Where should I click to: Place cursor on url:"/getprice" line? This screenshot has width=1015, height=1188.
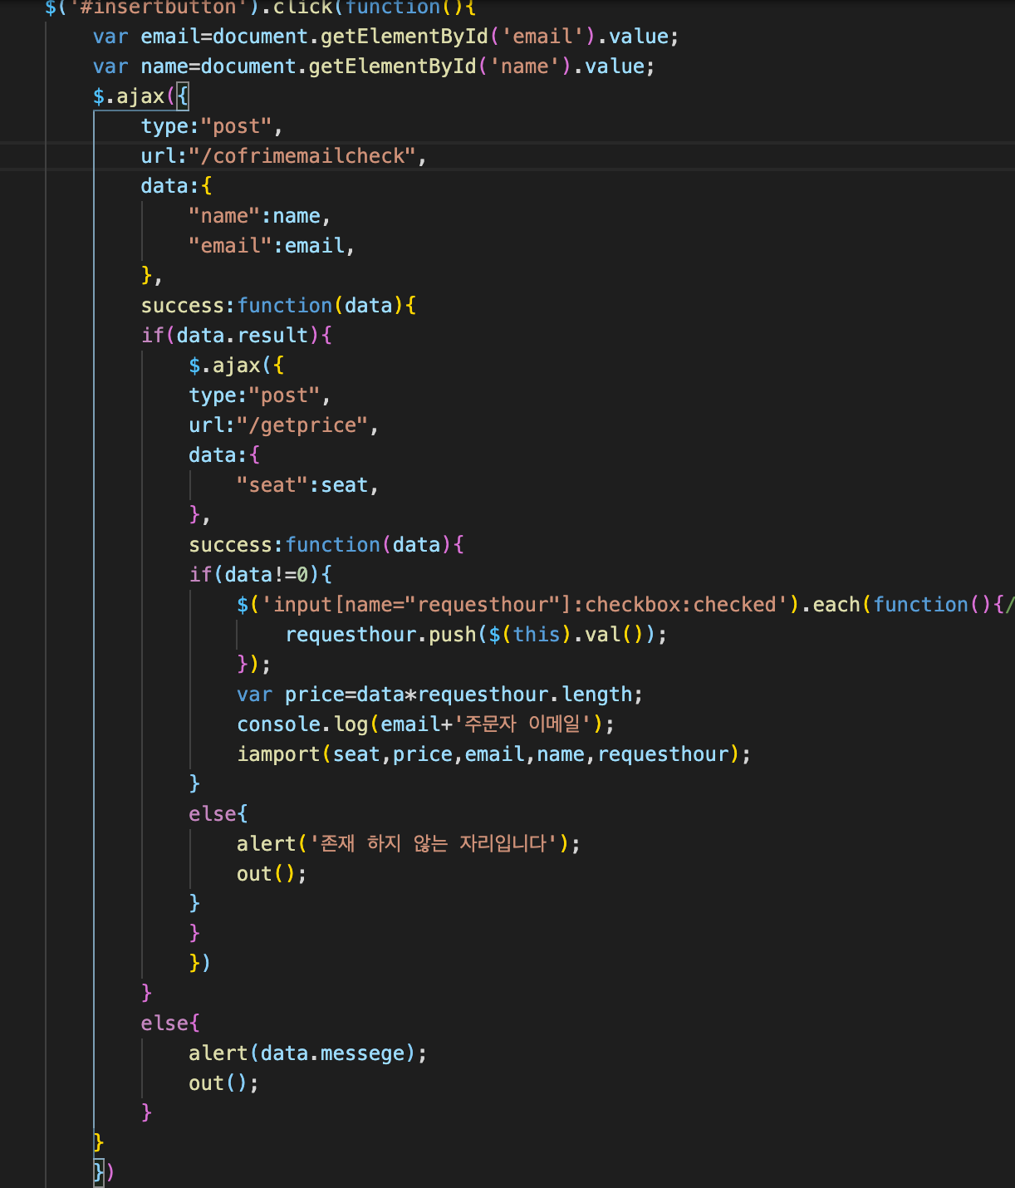(283, 425)
